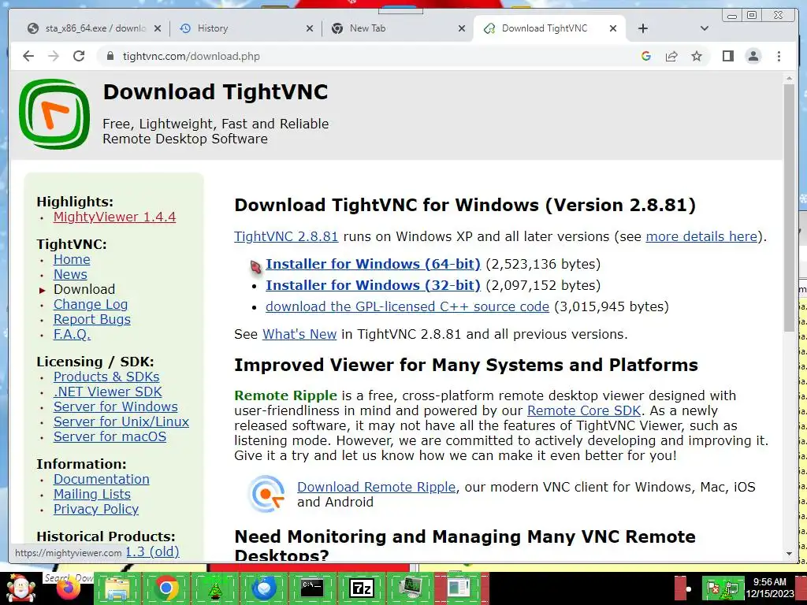Bookmark this page with the star
807x605 pixels.
click(x=697, y=56)
